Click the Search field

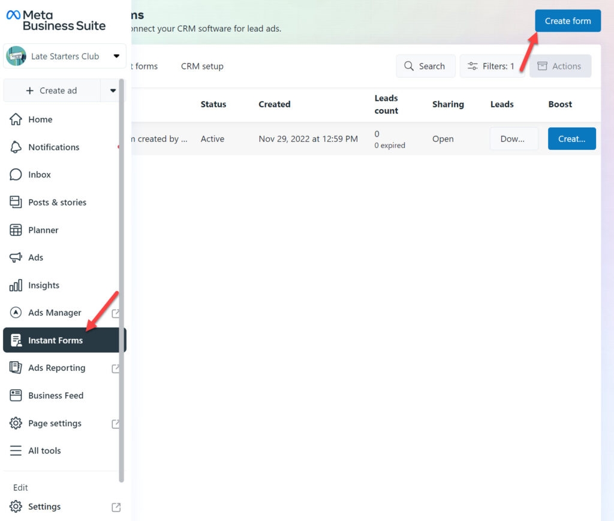[x=425, y=66]
